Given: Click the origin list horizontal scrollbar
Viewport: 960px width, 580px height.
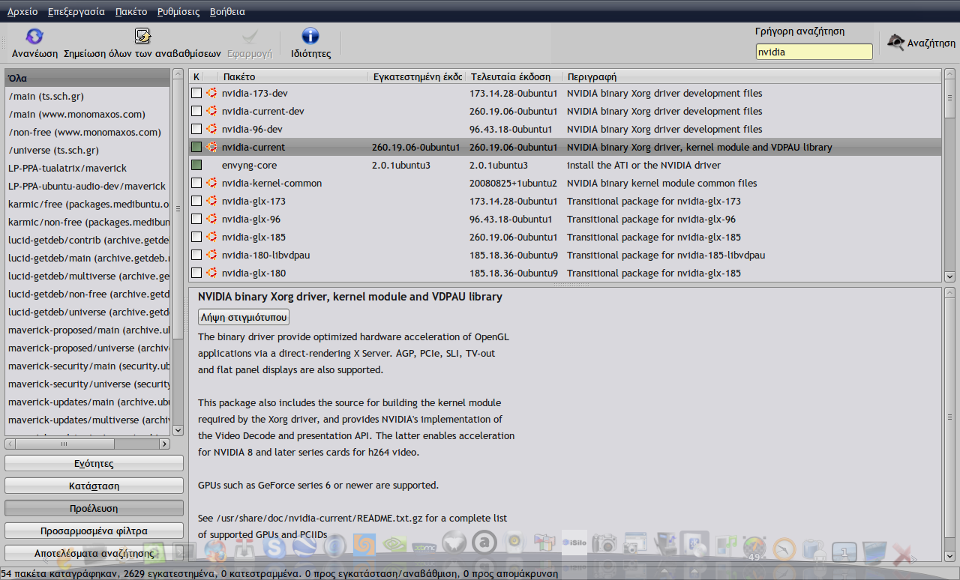Looking at the screenshot, I should 88,444.
